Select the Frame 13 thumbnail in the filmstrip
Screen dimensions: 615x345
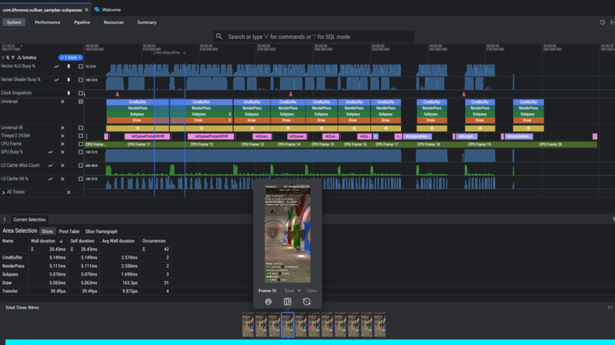288,324
